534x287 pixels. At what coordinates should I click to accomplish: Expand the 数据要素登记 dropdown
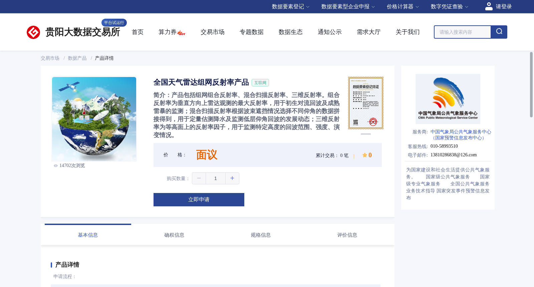290,7
